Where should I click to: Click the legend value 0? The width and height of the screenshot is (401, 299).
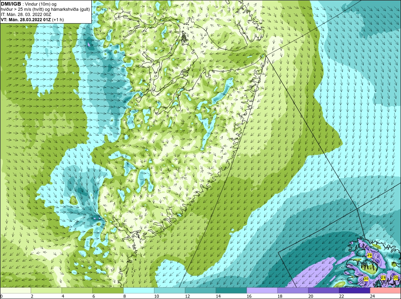coord(1,296)
